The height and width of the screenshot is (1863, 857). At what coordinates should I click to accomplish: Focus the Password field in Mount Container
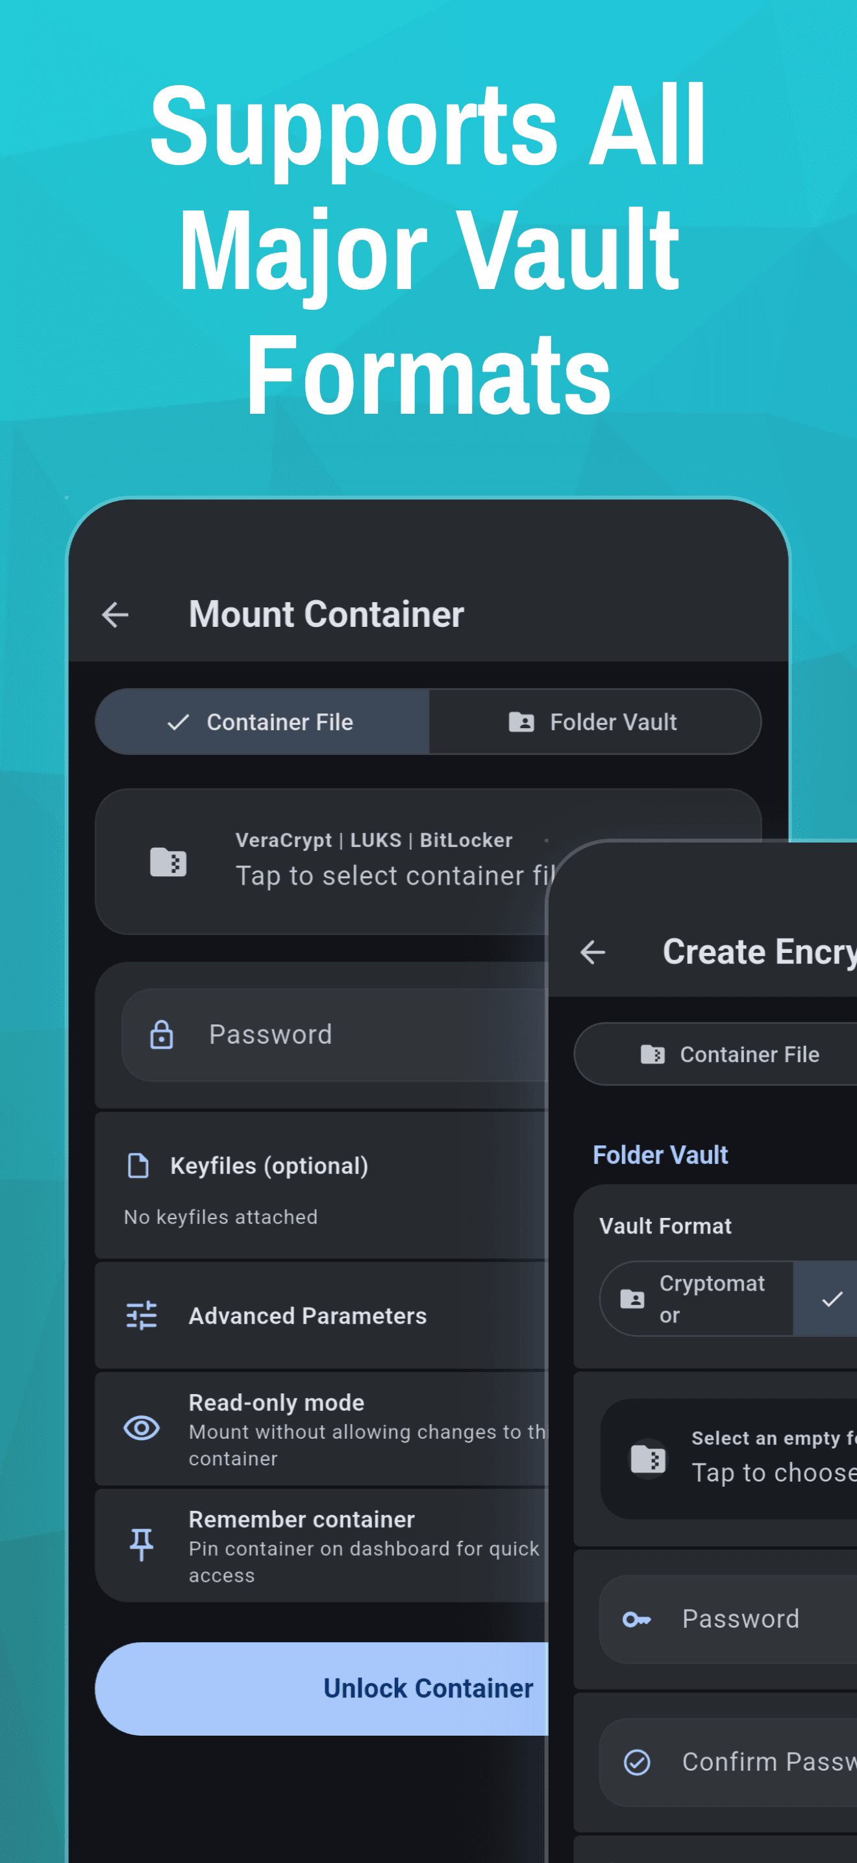(x=335, y=1035)
